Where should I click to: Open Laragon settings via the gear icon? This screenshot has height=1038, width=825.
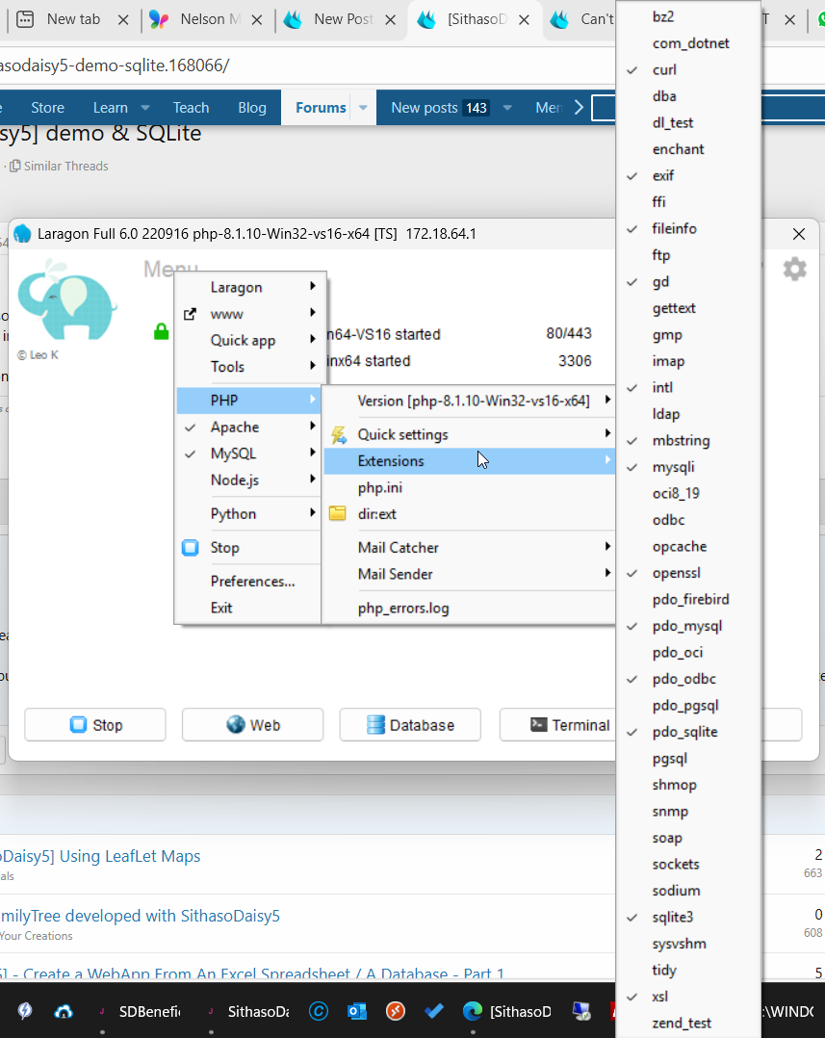click(794, 269)
